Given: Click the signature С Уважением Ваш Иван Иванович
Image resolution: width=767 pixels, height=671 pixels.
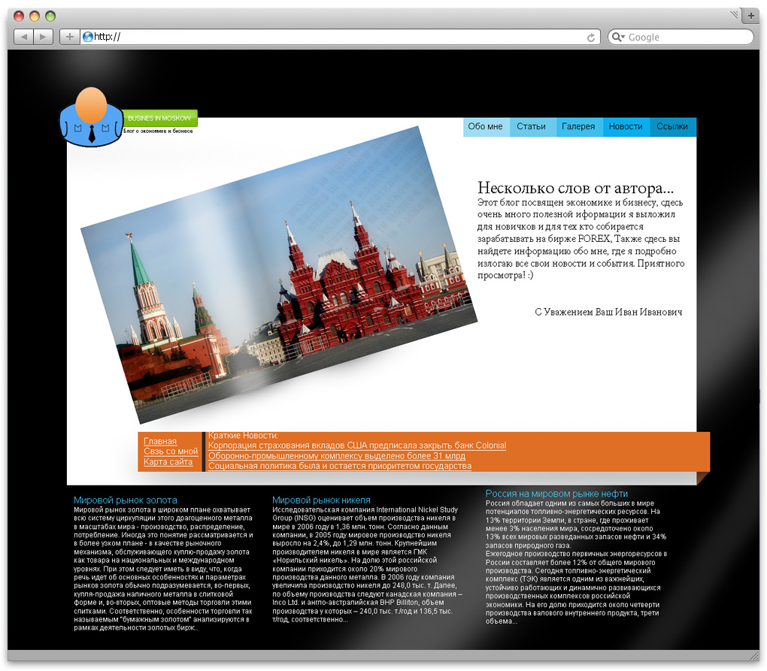Looking at the screenshot, I should 608,313.
